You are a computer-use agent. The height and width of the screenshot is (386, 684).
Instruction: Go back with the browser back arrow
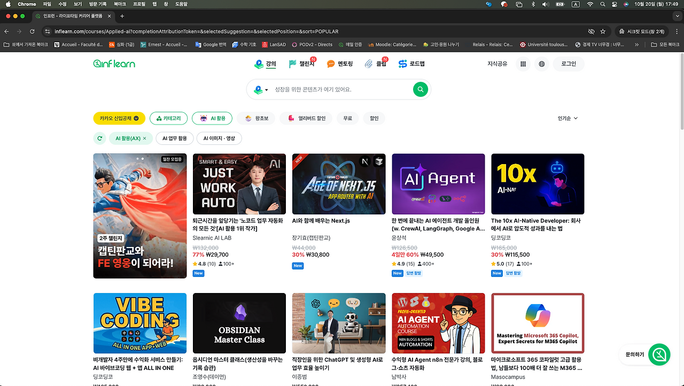pyautogui.click(x=6, y=32)
